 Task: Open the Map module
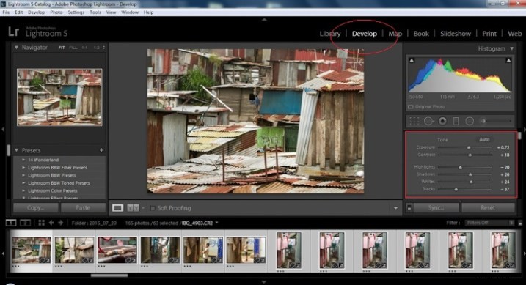pyautogui.click(x=395, y=34)
